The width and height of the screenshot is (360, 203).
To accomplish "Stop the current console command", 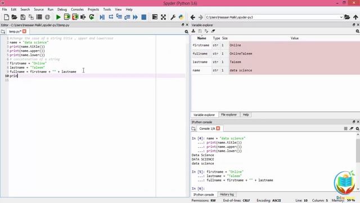I will pos(345,129).
